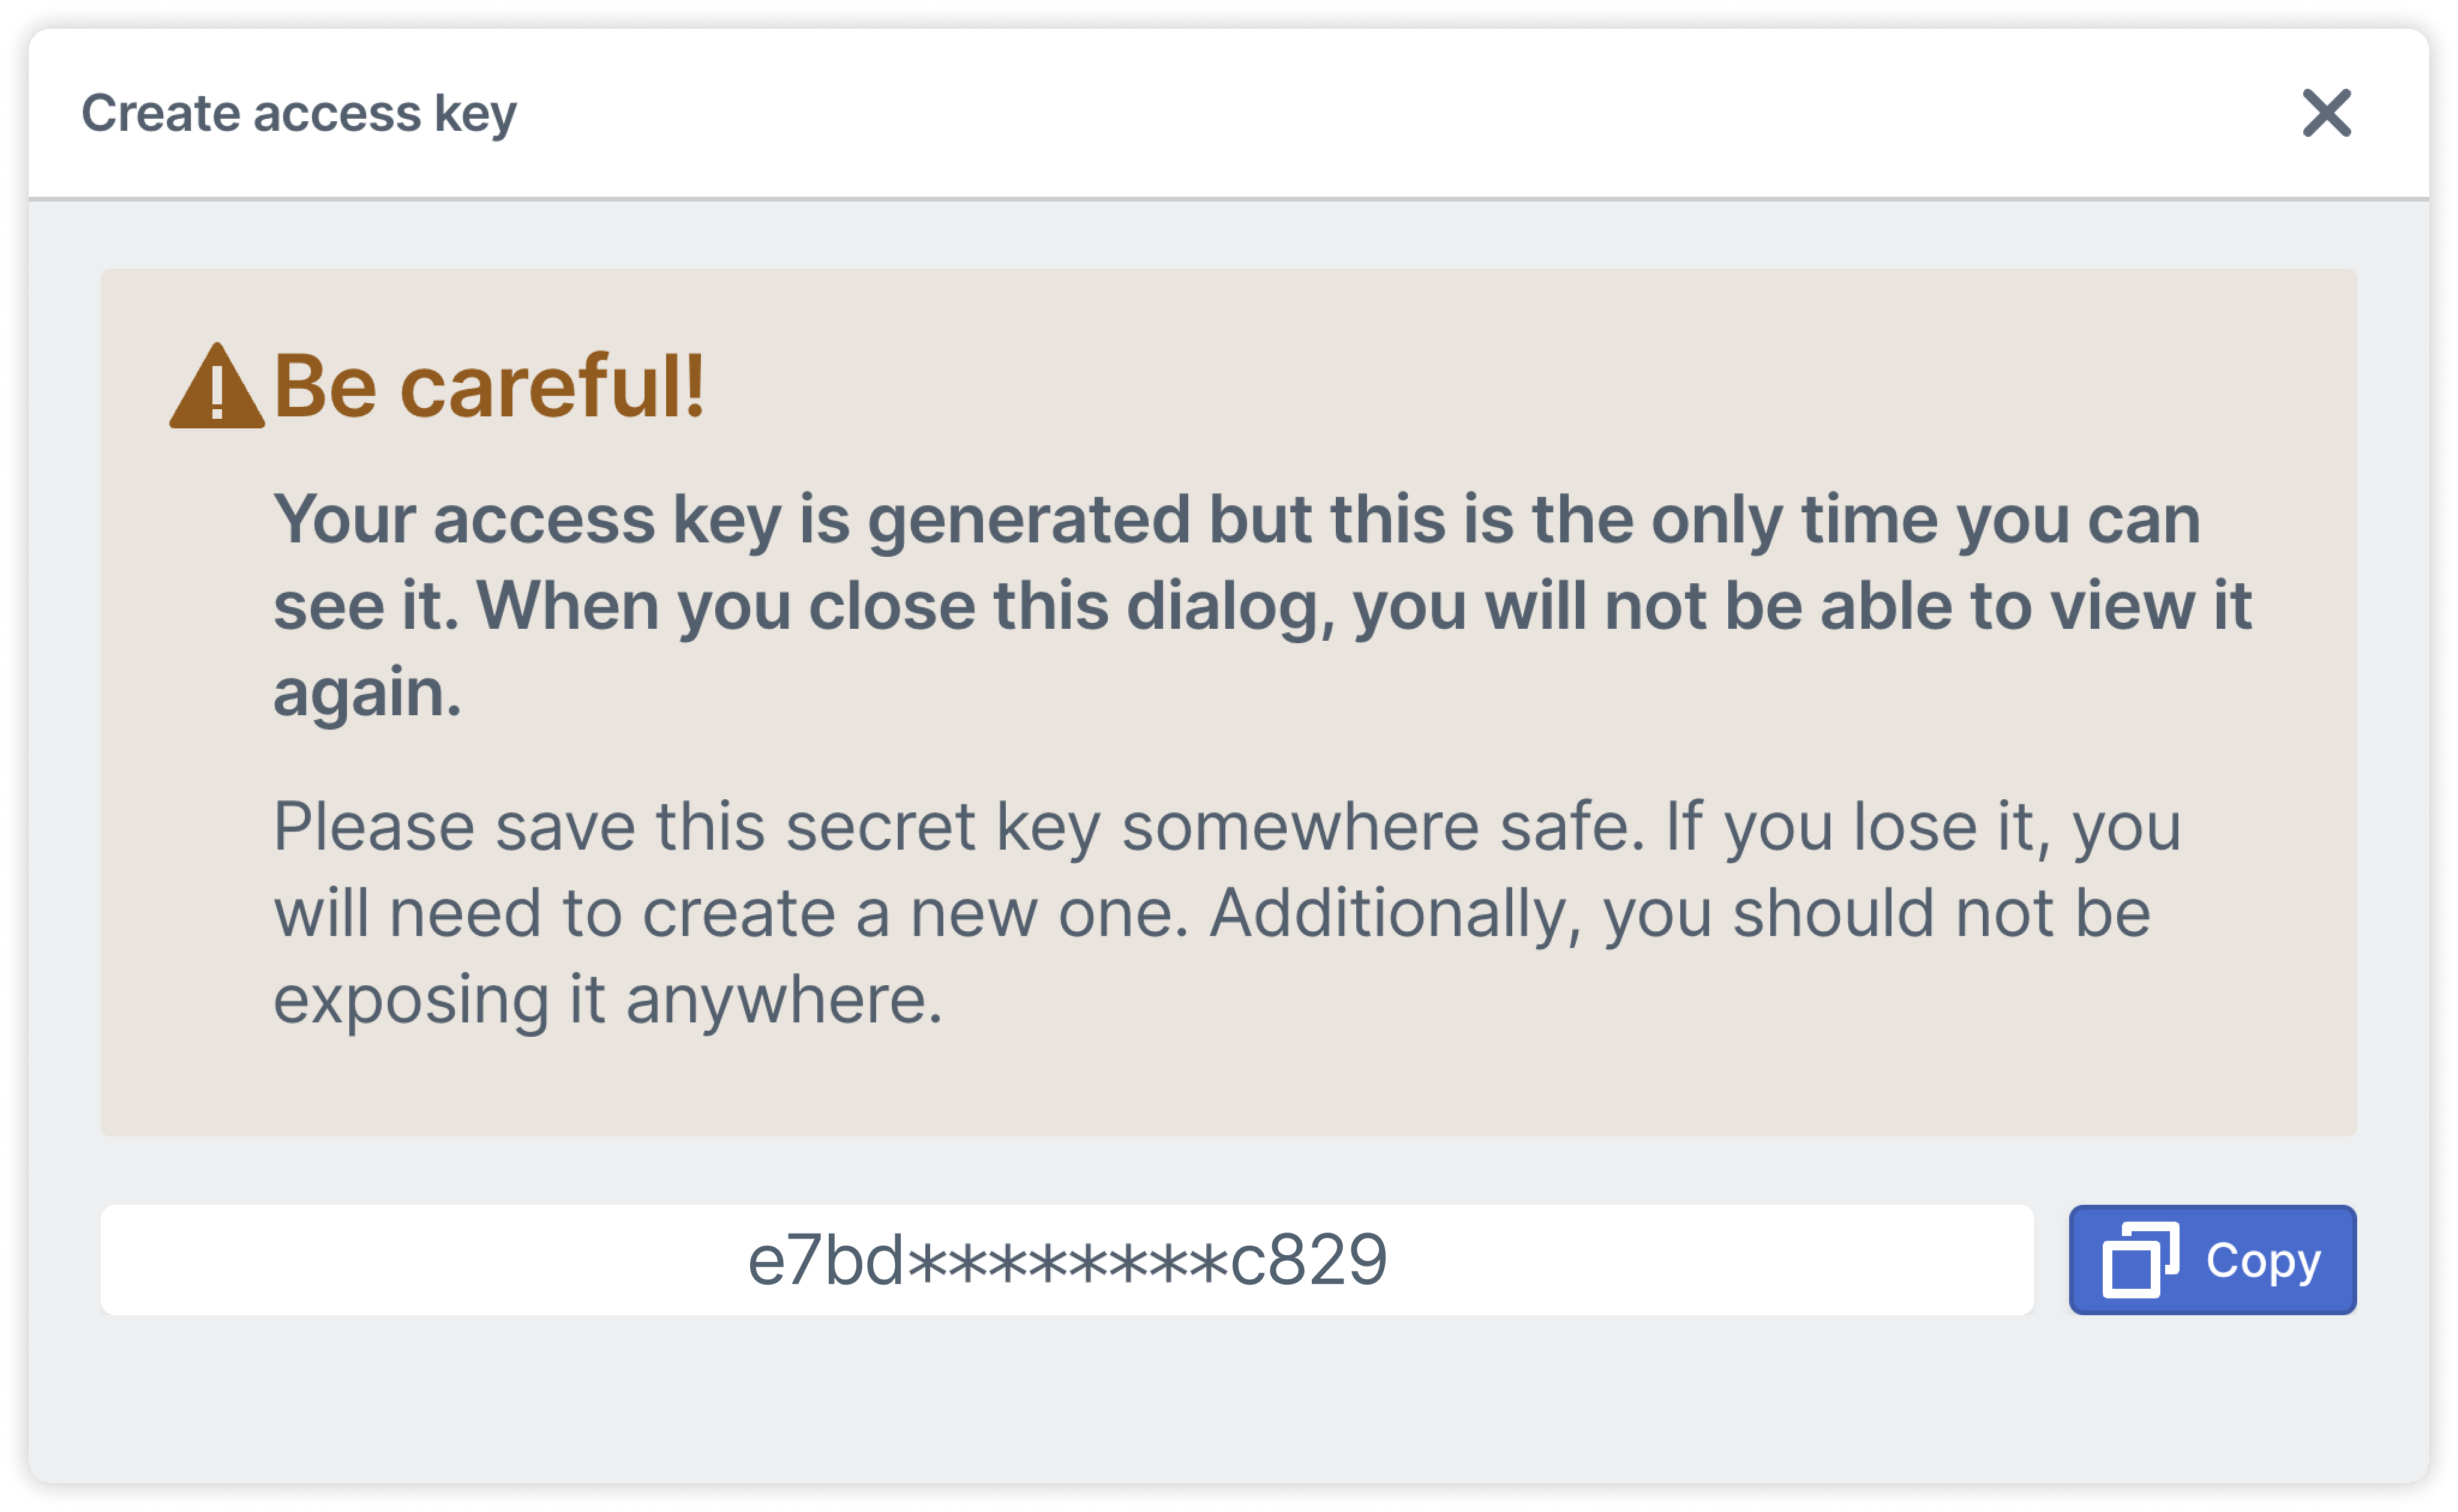
Task: Click the line "see it. When you close this dialog"
Action: pos(1262,608)
